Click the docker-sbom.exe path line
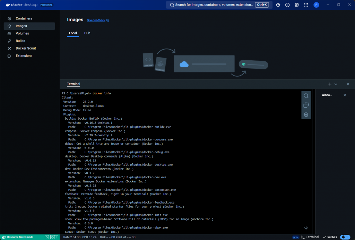The height and width of the screenshot is (240, 355). tap(118, 228)
